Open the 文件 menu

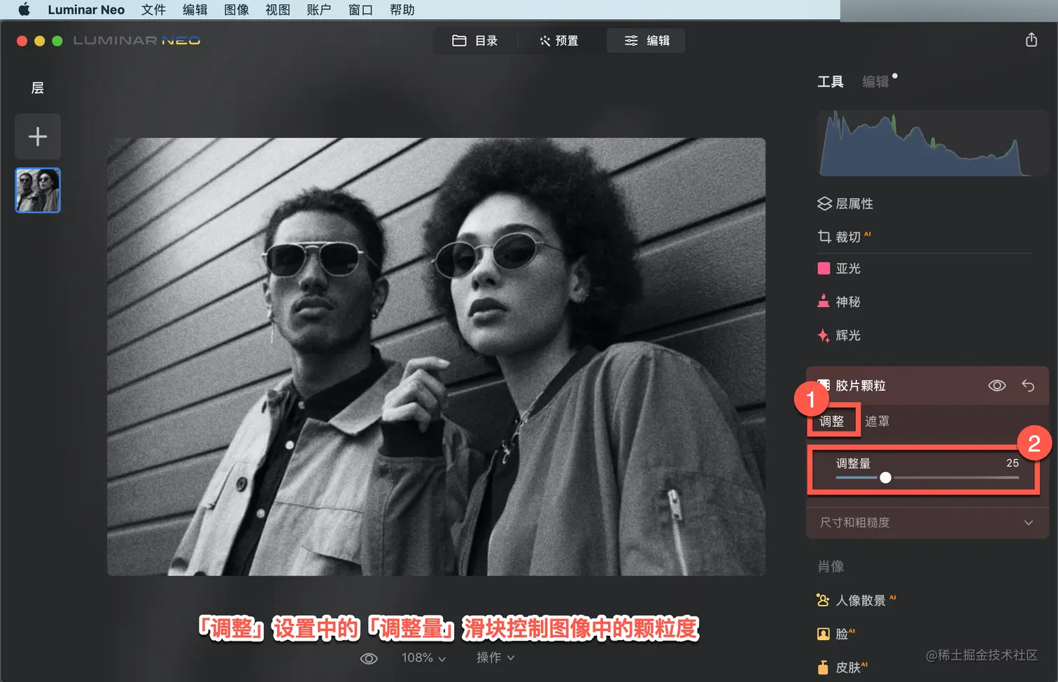point(153,10)
